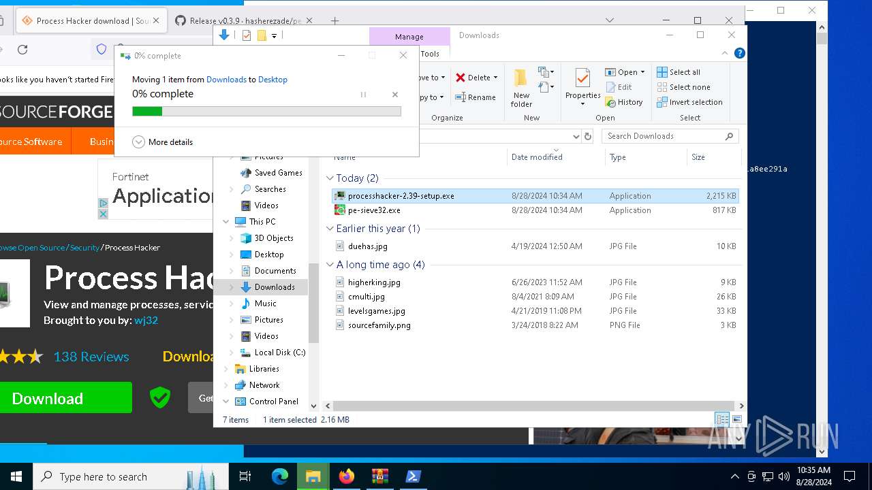Click Select none in ribbon

point(683,87)
